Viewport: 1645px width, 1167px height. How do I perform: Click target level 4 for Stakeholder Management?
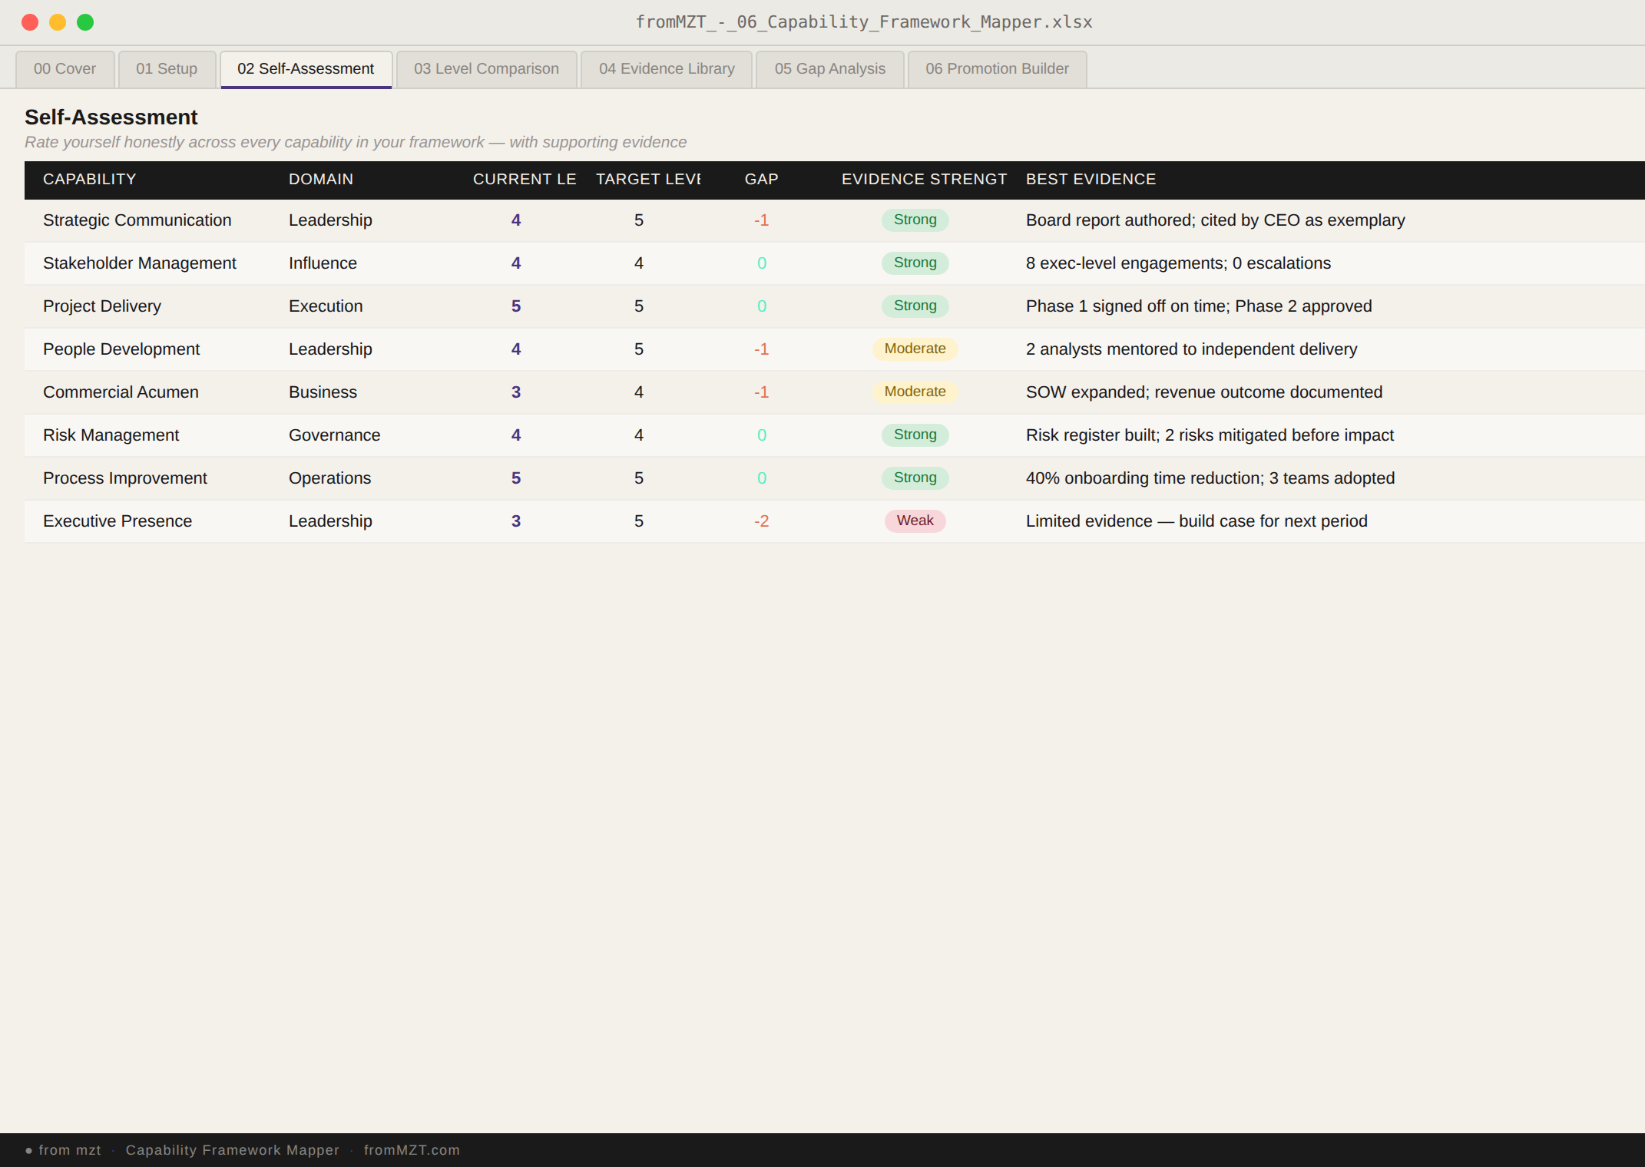(639, 263)
